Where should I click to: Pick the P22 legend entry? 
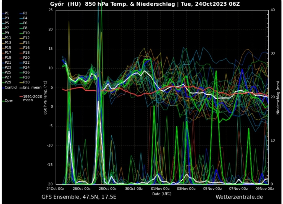tap(26, 62)
